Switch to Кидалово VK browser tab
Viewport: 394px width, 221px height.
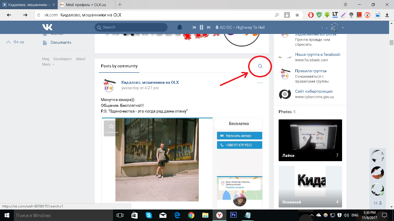coord(29,5)
